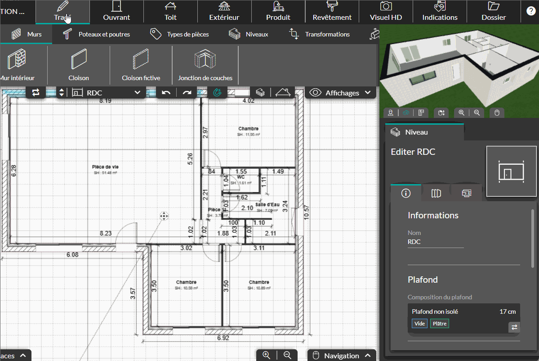Swap the ceiling composition with the arrows icon
The height and width of the screenshot is (361, 539).
click(514, 327)
